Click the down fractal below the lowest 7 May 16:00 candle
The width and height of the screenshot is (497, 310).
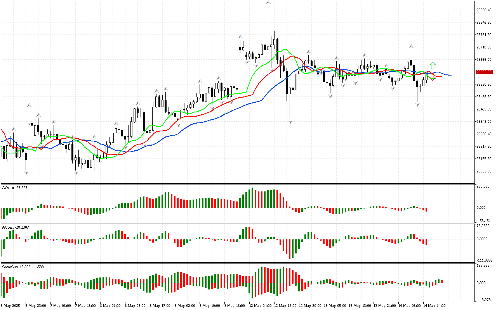(91, 182)
